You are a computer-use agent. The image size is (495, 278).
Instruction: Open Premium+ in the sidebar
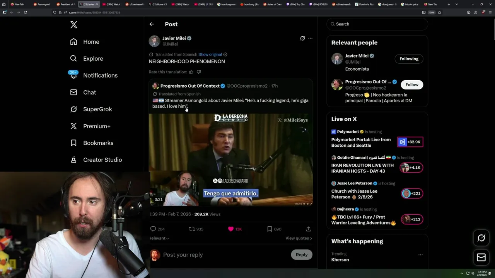click(x=90, y=126)
